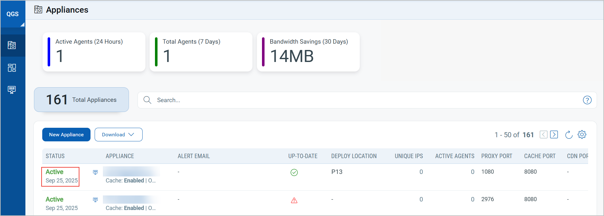Image resolution: width=604 pixels, height=216 pixels.
Task: Open the QGS app switcher
Action: 13,14
